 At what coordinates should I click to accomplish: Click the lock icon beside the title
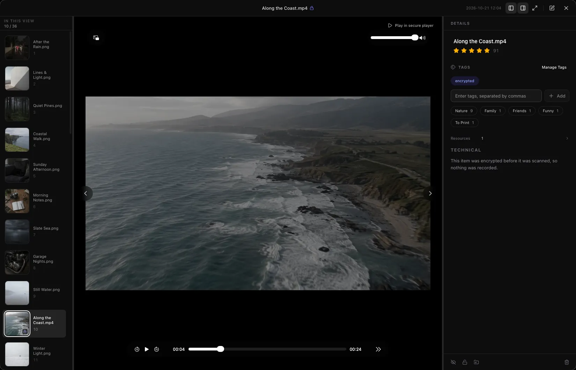point(312,8)
